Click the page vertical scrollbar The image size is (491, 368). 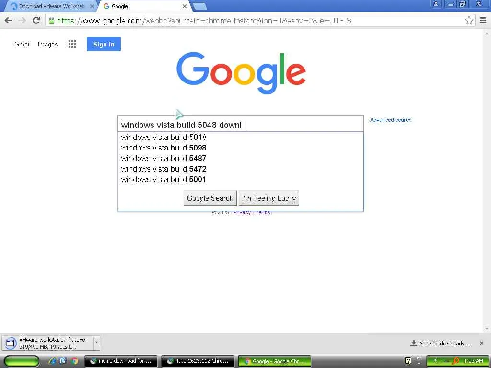coord(487,181)
